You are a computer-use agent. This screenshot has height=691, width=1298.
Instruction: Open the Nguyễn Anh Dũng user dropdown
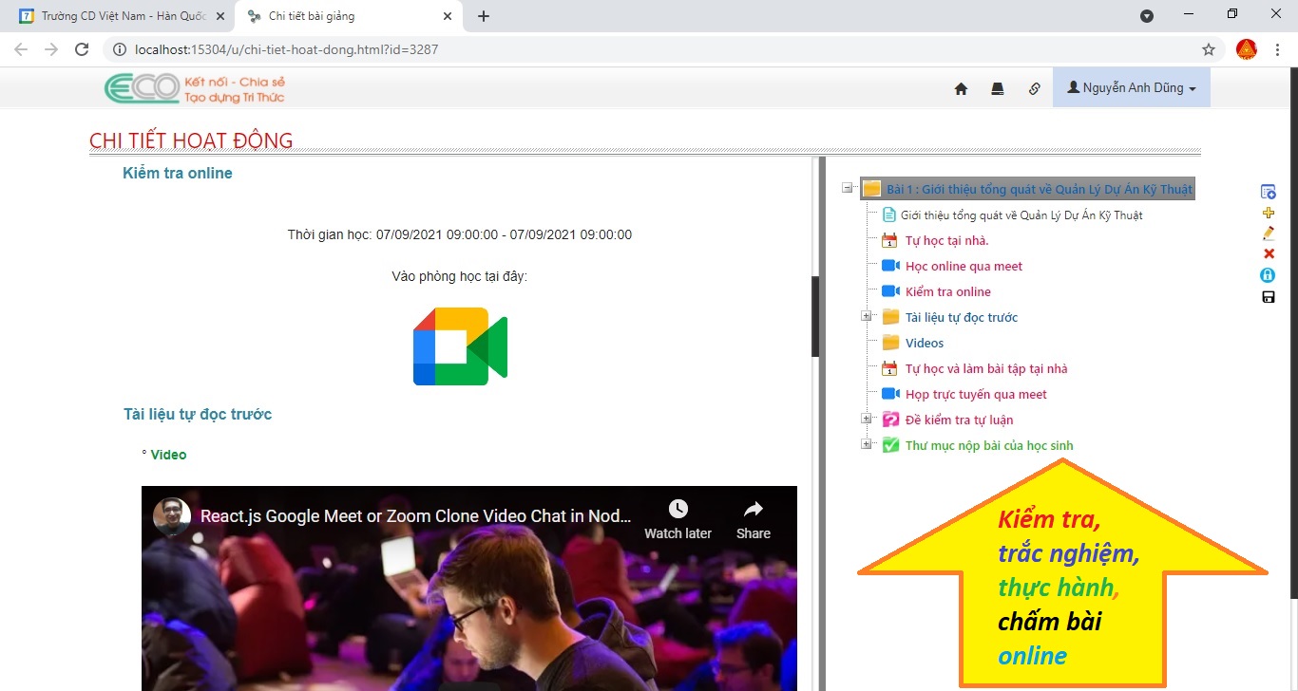(1131, 87)
